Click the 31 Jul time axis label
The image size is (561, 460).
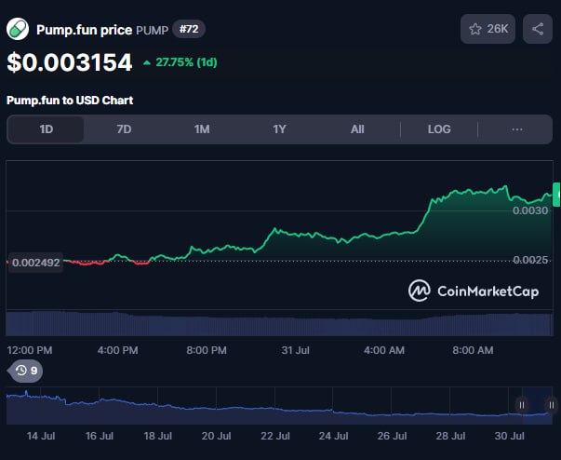(x=295, y=350)
